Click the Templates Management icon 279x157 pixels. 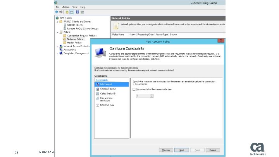pyautogui.click(x=61, y=53)
